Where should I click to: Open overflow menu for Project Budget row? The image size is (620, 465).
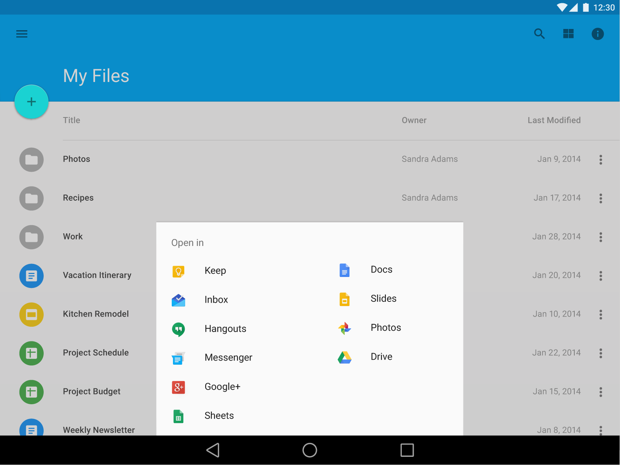(x=601, y=392)
